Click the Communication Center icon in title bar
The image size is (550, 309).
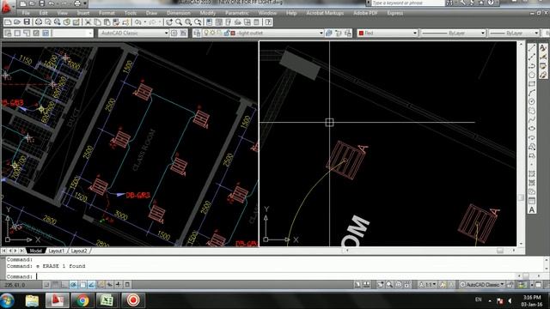[472, 3]
